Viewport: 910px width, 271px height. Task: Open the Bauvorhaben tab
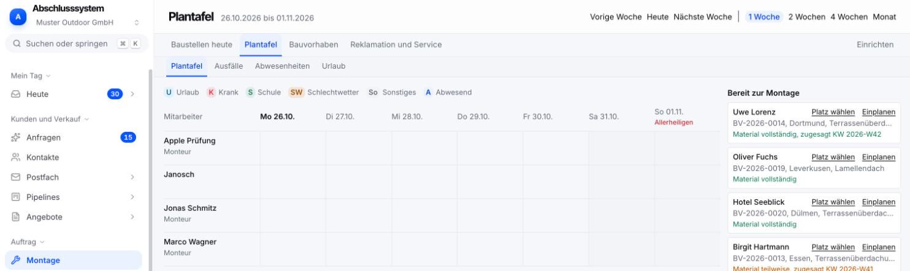313,45
